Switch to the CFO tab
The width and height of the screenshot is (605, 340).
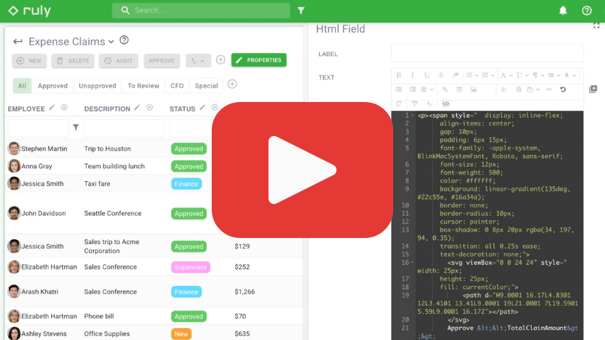177,86
